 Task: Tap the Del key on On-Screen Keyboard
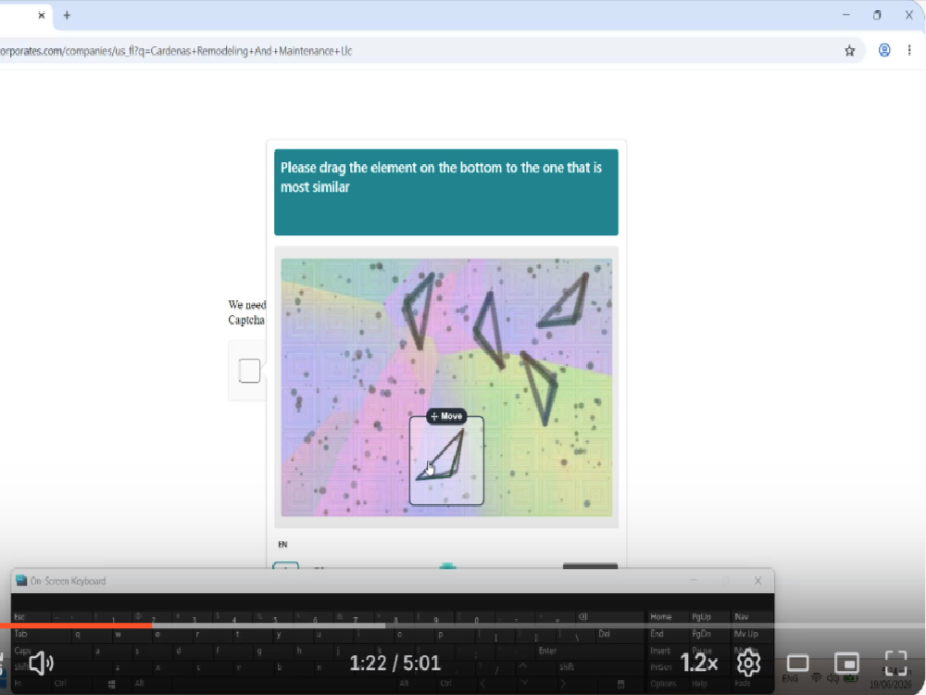tap(604, 634)
